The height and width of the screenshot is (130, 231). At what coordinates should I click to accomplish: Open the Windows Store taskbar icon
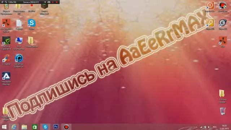coord(35,127)
